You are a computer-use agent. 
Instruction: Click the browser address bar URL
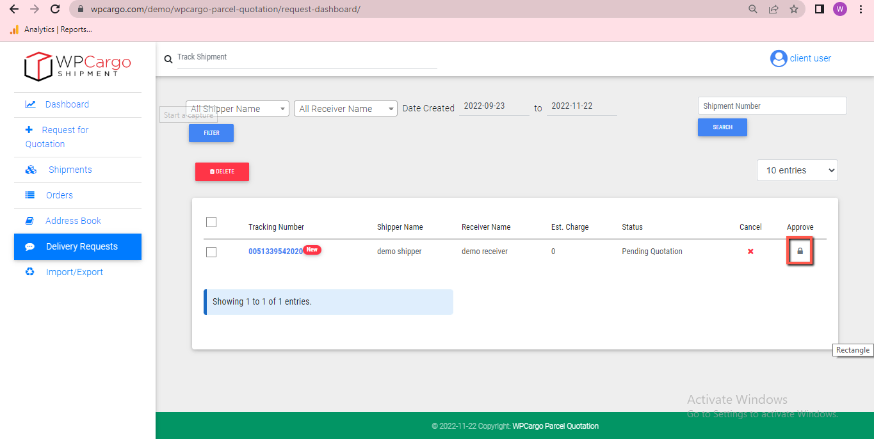225,10
